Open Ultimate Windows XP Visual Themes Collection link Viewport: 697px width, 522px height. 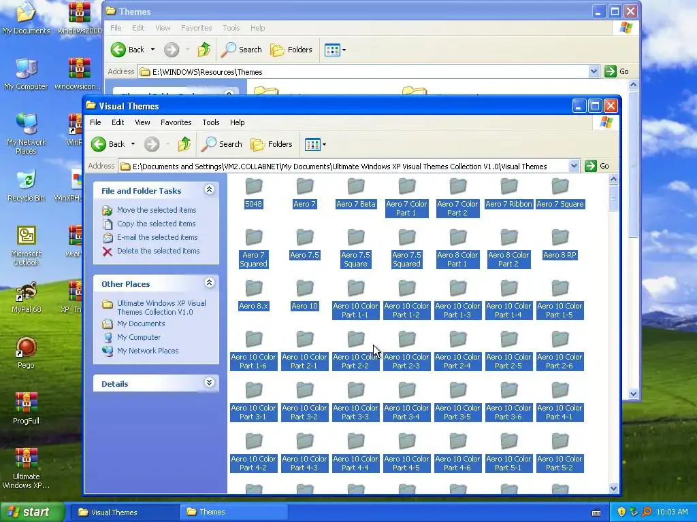(x=161, y=308)
